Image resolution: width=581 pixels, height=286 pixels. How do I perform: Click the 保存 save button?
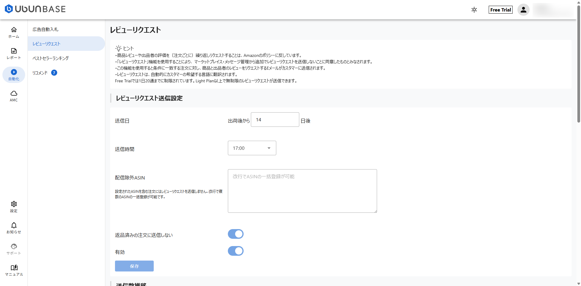[x=134, y=266]
